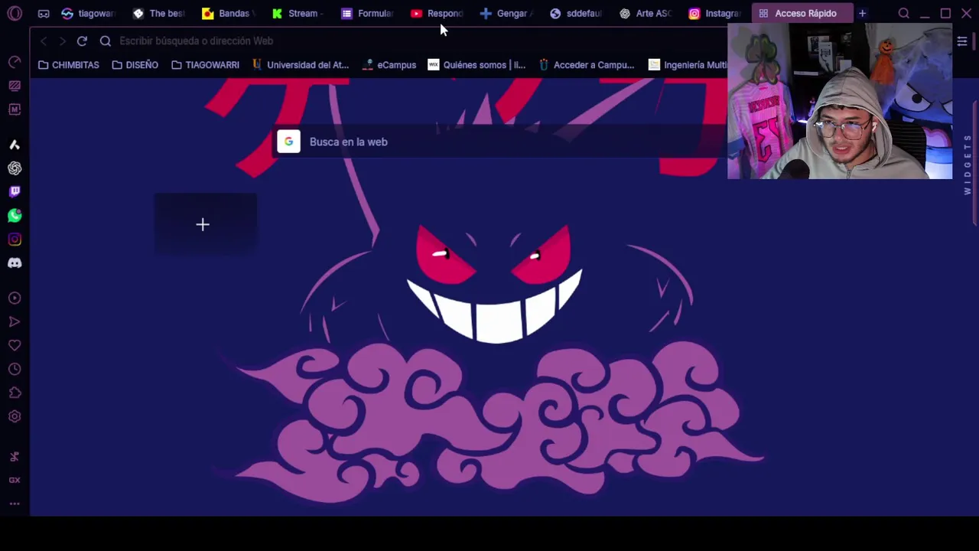979x551 pixels.
Task: Open 'Acceder a Campu...' bookmark
Action: pos(587,65)
